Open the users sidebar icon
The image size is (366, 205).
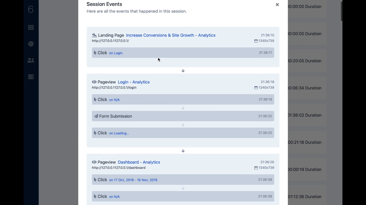click(x=31, y=60)
